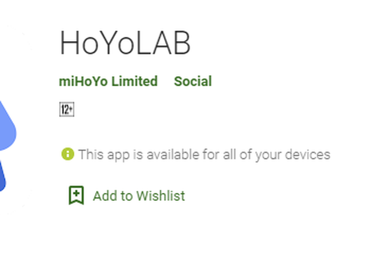Click "This app is available for all of your devices"
This screenshot has width=388, height=259.
pyautogui.click(x=204, y=155)
